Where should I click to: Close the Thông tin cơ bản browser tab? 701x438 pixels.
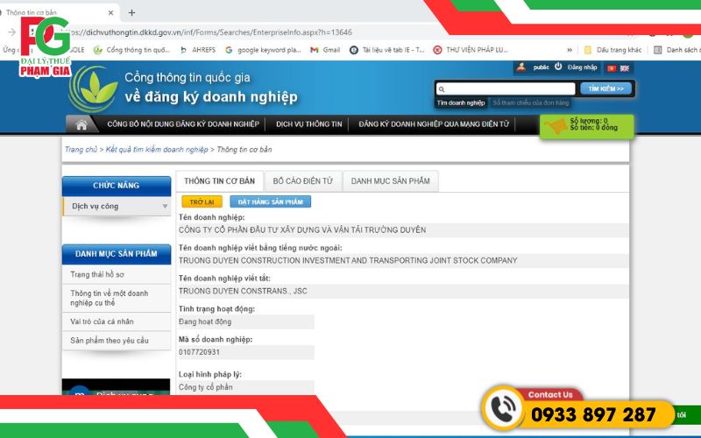(111, 13)
